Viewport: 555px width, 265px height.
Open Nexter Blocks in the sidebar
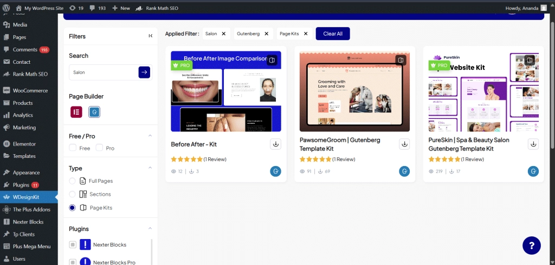pos(29,222)
